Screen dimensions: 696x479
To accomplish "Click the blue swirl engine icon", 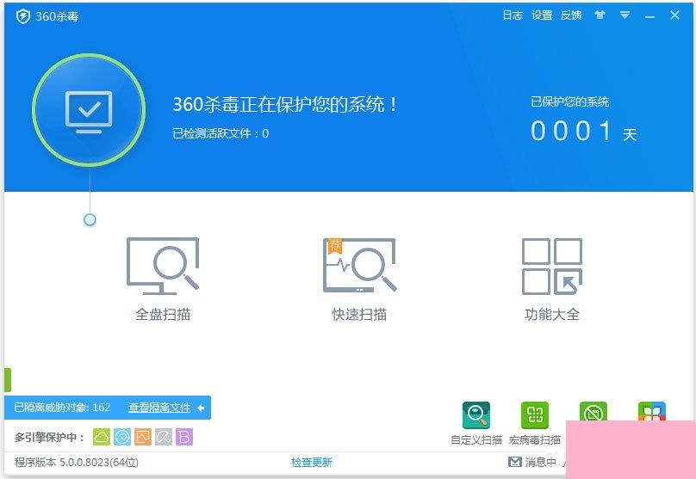I will (x=122, y=437).
